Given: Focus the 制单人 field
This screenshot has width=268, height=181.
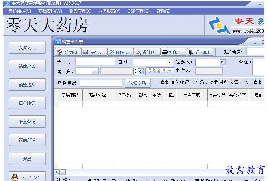Looking at the screenshot, I should 209,71.
